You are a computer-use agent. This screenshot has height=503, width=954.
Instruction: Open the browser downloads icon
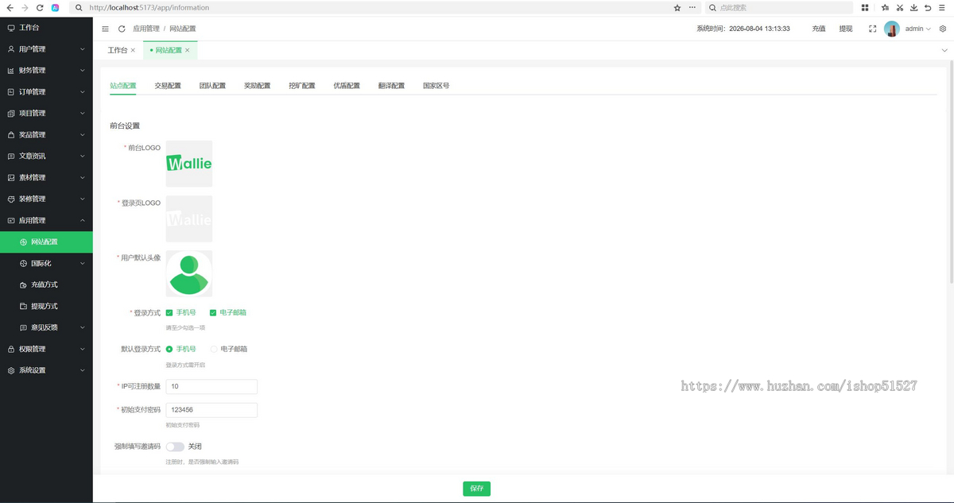[913, 8]
